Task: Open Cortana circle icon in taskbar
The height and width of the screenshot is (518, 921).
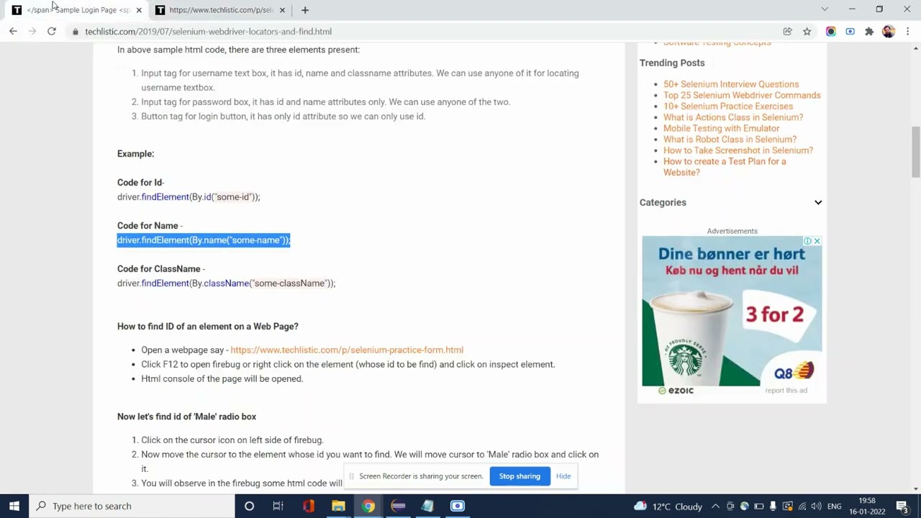Action: pyautogui.click(x=249, y=506)
